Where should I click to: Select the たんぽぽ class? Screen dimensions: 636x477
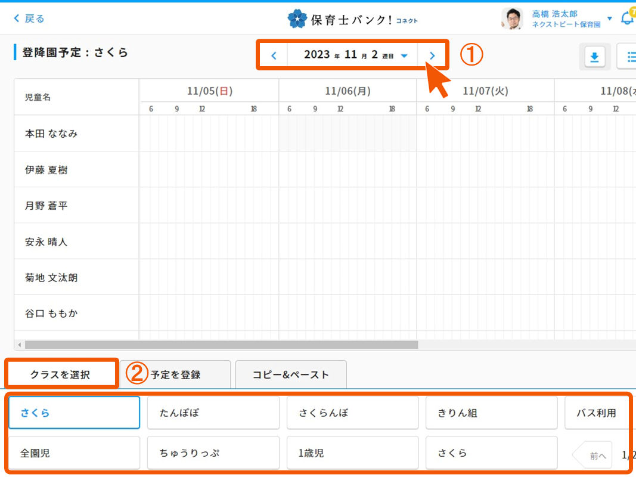tap(213, 413)
